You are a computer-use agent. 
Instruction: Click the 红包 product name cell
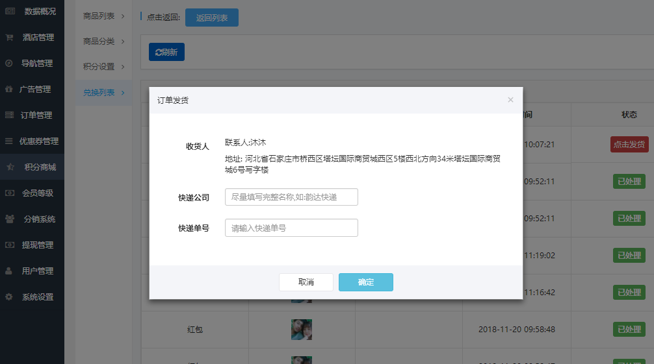pyautogui.click(x=195, y=330)
